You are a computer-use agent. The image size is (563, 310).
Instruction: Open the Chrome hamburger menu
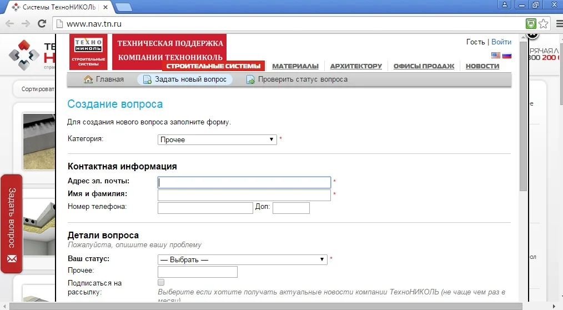[559, 24]
